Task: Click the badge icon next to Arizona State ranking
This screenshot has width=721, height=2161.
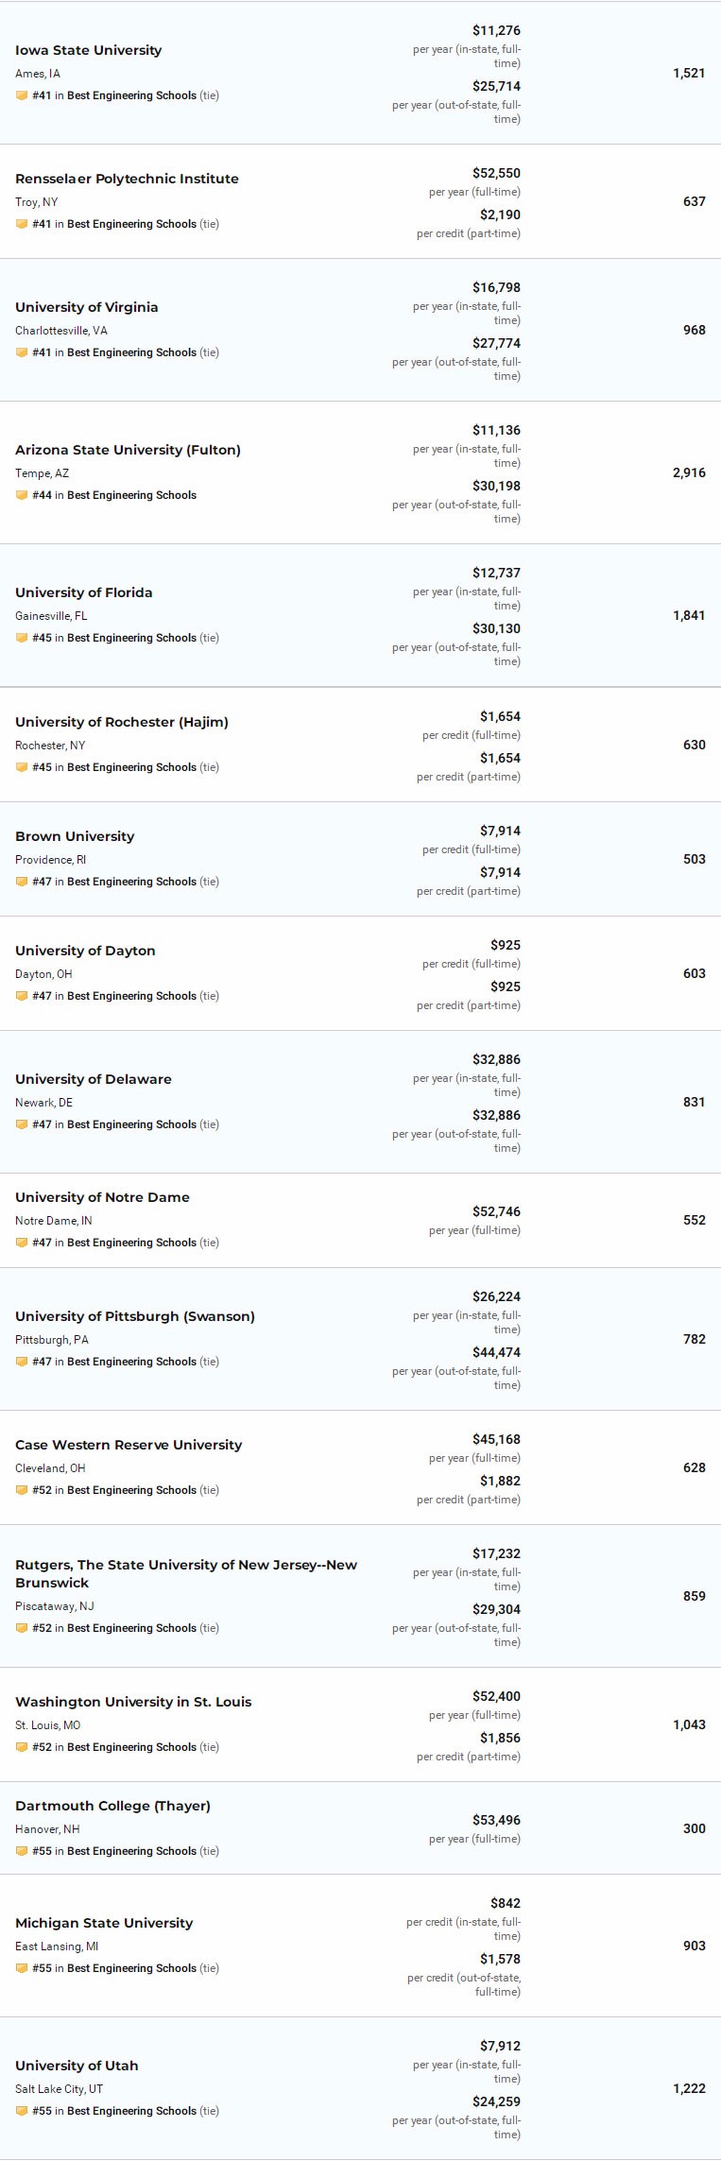Action: 22,495
